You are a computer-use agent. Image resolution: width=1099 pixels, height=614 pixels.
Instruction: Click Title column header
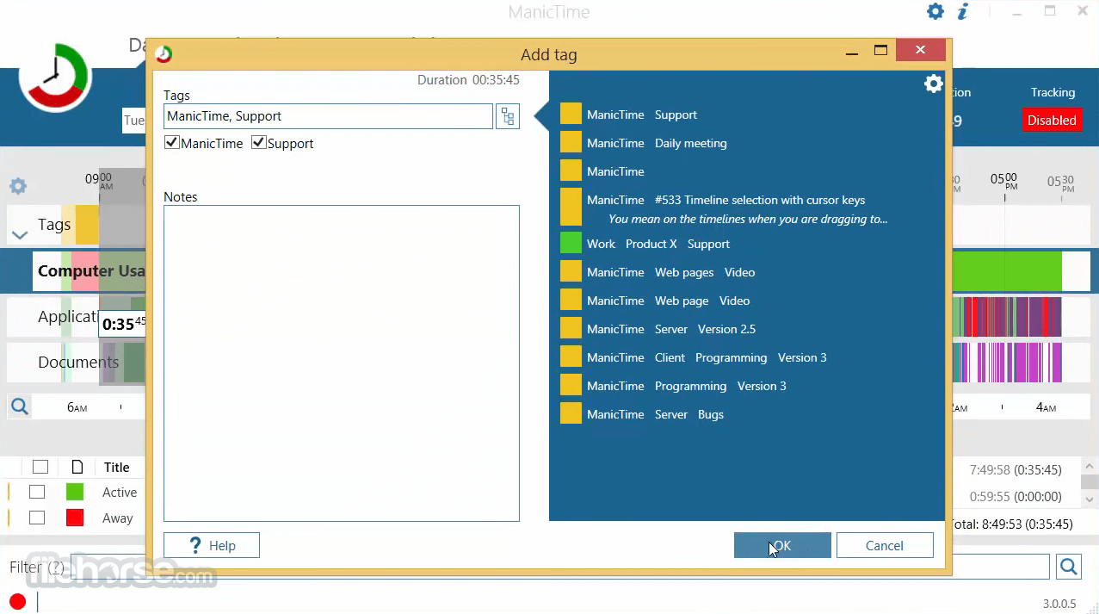[116, 467]
